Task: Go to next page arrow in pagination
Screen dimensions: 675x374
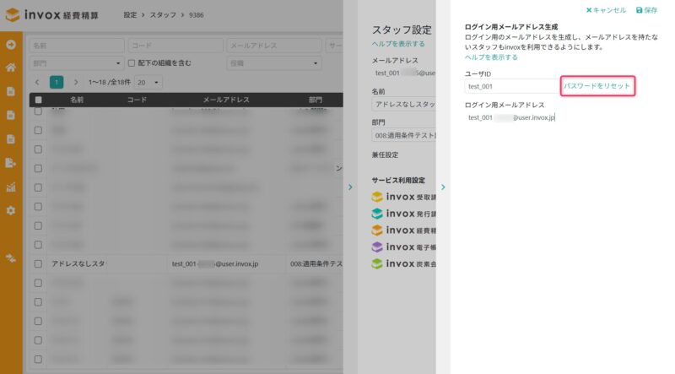Action: (76, 82)
